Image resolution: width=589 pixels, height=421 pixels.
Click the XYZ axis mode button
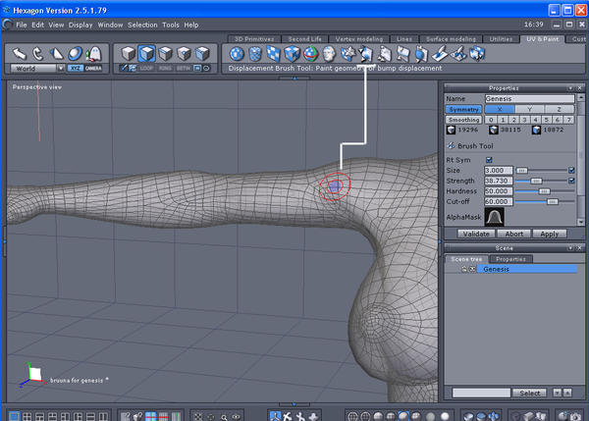pyautogui.click(x=75, y=69)
